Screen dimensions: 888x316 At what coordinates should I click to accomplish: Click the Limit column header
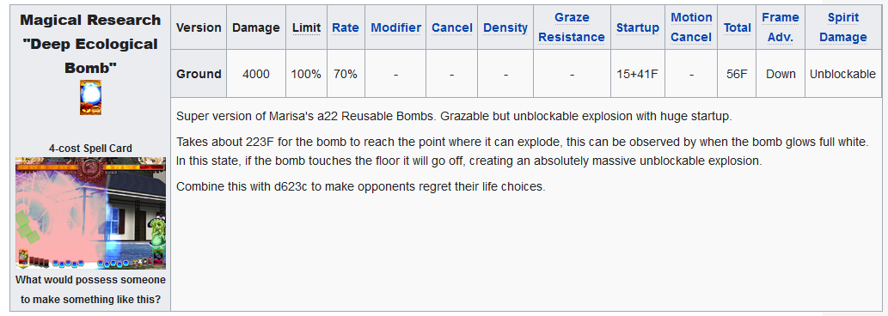pos(306,27)
